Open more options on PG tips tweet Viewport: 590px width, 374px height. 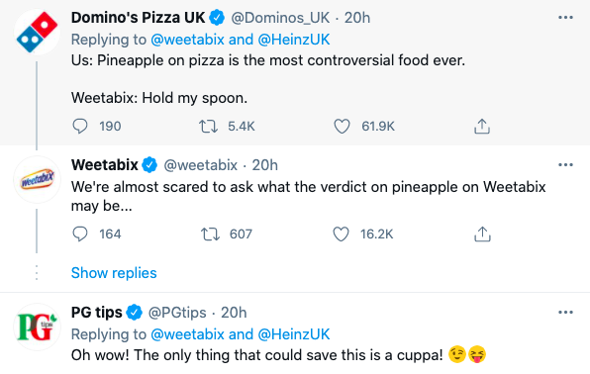click(565, 313)
